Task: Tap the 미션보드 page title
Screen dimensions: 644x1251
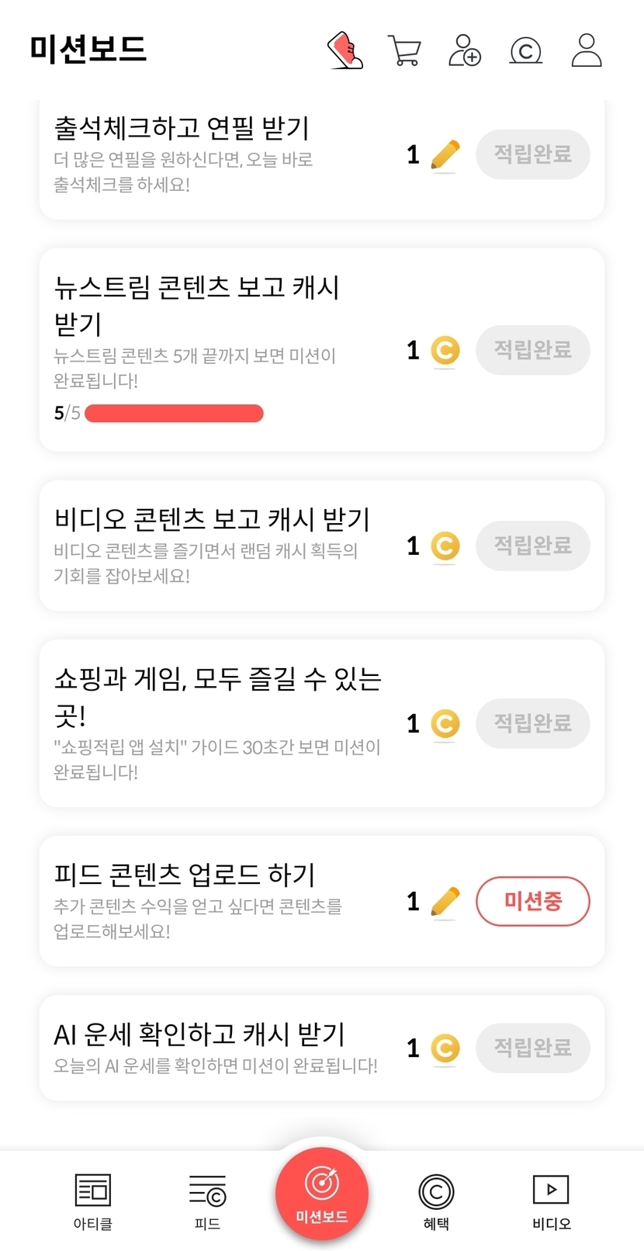Action: (88, 49)
